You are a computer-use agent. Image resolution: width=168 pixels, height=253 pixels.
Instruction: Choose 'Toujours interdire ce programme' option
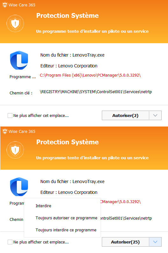pos(66,230)
